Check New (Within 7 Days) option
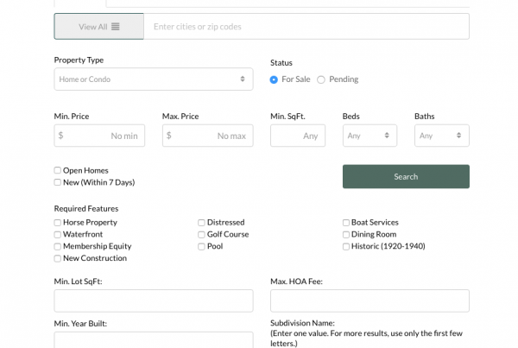 click(58, 182)
